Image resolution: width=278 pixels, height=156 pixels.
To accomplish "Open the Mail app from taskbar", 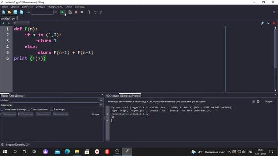I will tap(57, 152).
